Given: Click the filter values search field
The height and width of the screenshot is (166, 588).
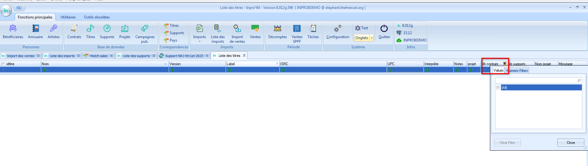Looking at the screenshot, I should coord(536,81).
